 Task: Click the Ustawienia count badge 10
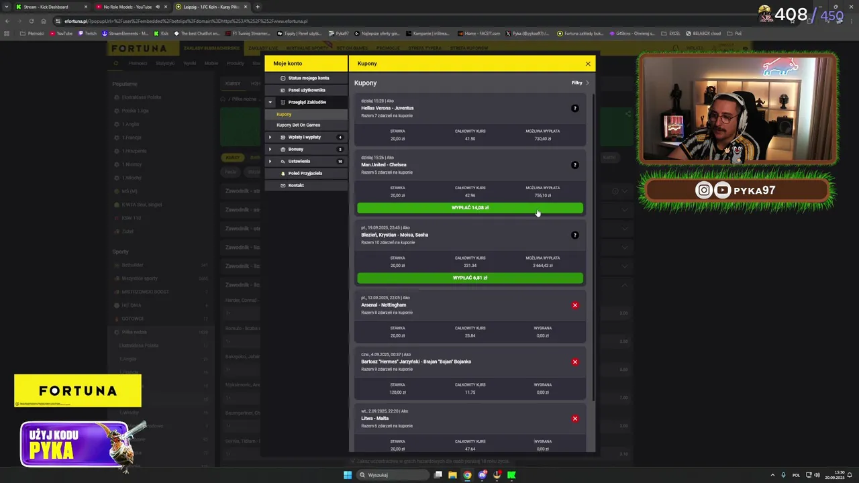tap(340, 161)
